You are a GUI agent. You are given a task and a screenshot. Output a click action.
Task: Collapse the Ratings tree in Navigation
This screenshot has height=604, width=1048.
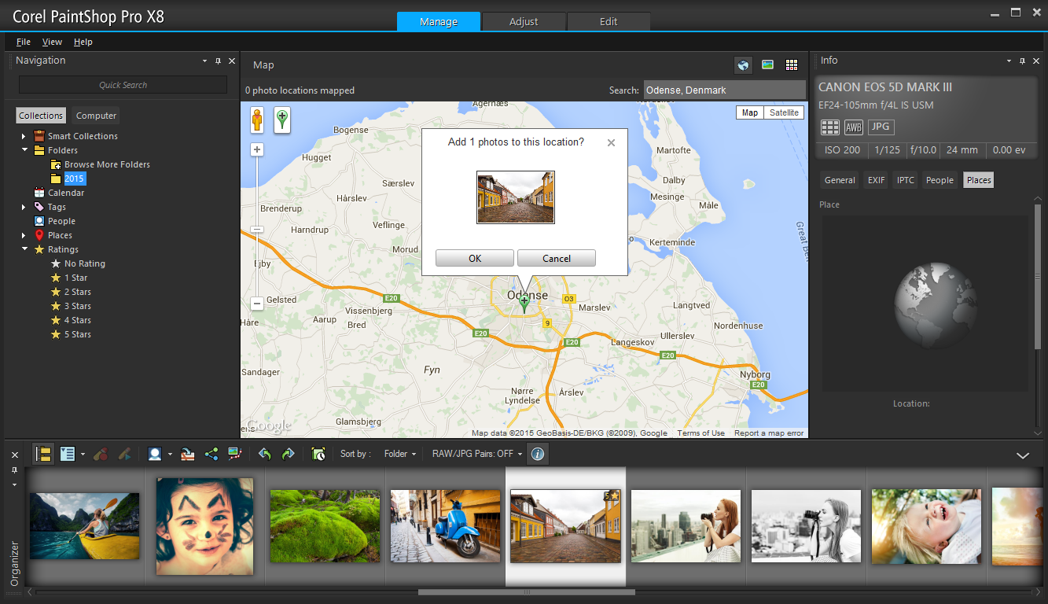coord(24,249)
